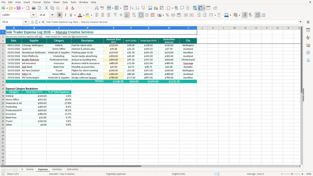Toggle Merge and Center Cells

[x=141, y=15]
